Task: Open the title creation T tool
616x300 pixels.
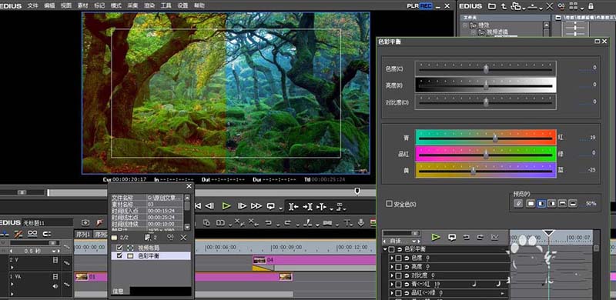Action: pos(347,222)
